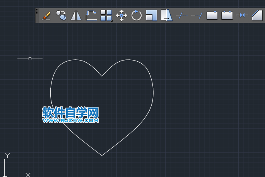Select the Join tool
The image size is (265, 177).
[242, 15]
